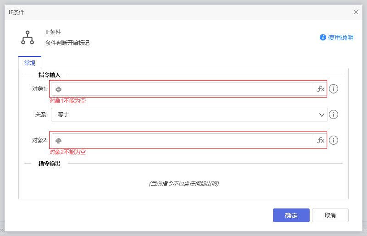Click the IF条件 branch icon in header
This screenshot has height=236, width=367.
click(x=28, y=38)
